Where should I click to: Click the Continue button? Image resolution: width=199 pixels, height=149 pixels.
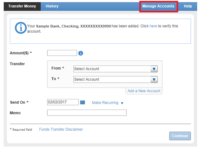tap(180, 136)
